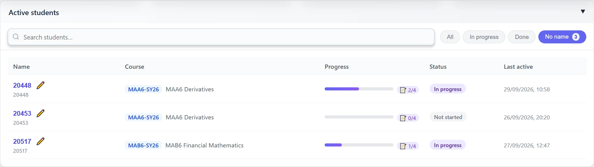Focus the Search students field

tap(221, 37)
